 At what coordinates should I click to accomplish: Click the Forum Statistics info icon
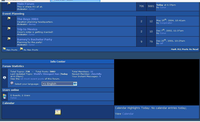(x=5, y=78)
